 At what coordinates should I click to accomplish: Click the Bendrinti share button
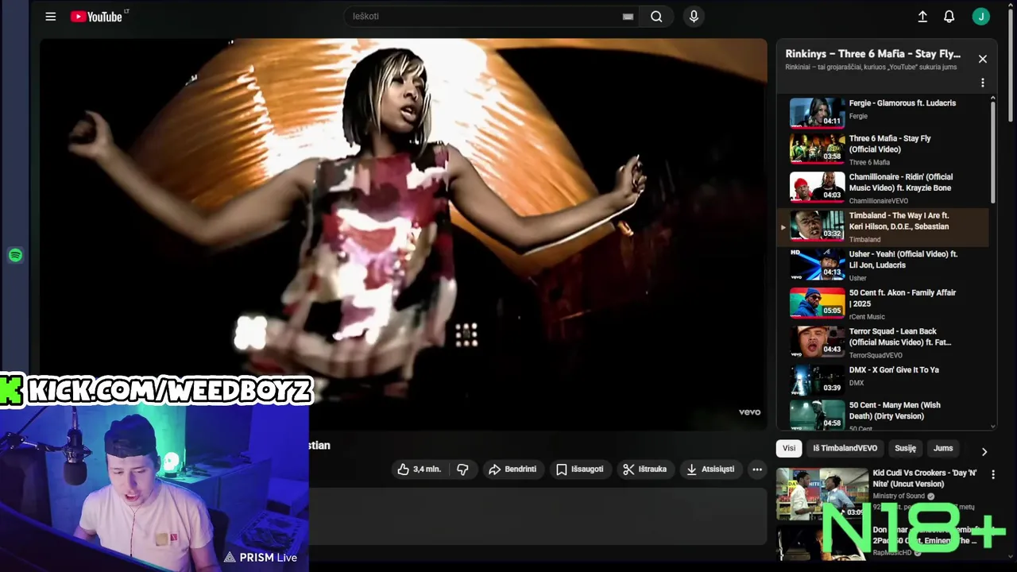[x=512, y=470]
